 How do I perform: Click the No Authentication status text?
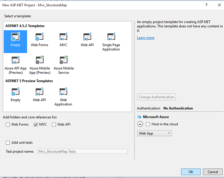(178, 108)
